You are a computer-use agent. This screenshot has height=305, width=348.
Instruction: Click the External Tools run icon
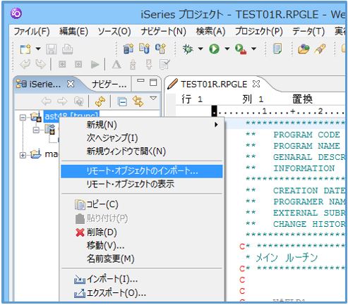tap(241, 49)
